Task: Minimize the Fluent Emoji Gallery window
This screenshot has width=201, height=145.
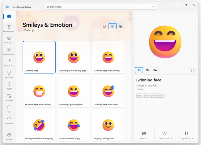Action: click(177, 5)
